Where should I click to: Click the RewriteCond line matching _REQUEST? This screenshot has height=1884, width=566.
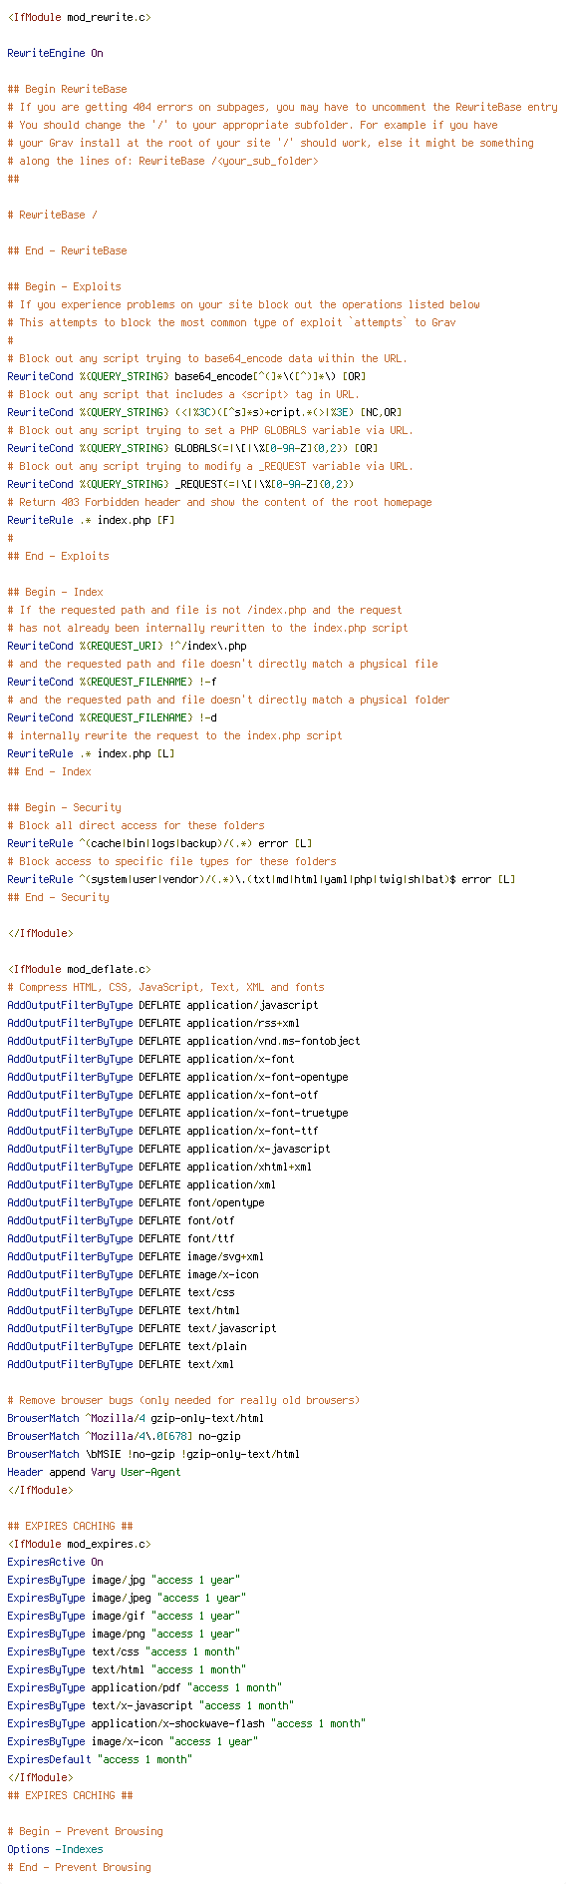[180, 484]
